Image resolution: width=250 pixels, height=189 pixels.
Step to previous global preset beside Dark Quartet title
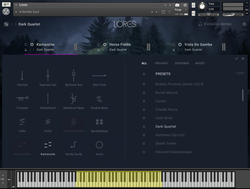pyautogui.click(x=12, y=24)
